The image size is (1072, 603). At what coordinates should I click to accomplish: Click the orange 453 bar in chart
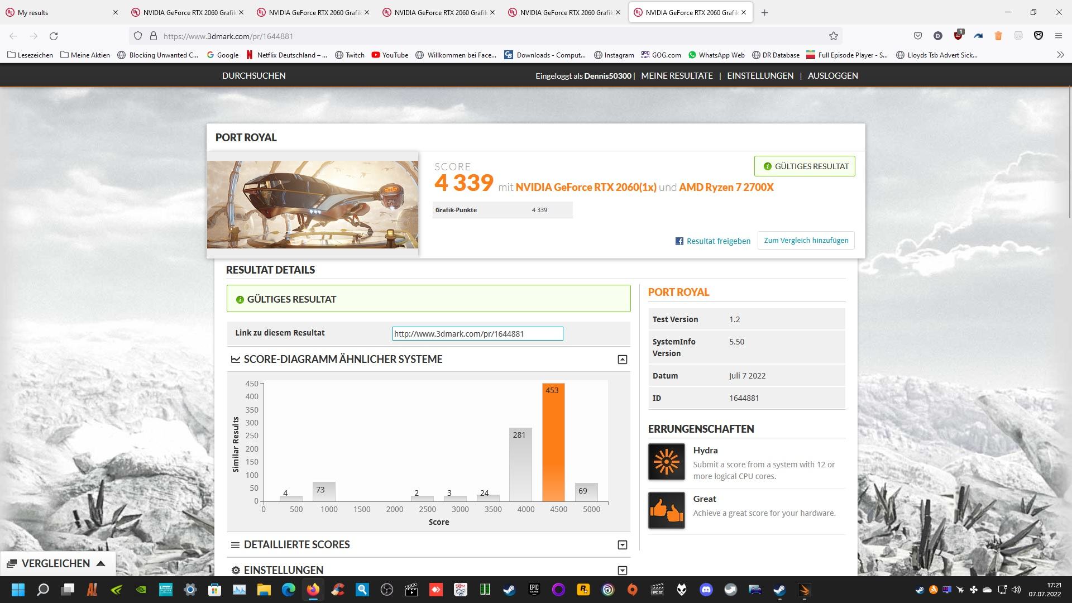(553, 442)
